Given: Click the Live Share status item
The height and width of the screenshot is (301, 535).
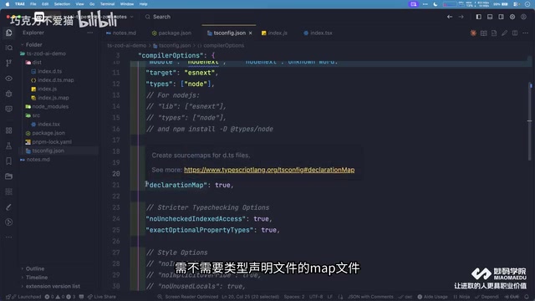Looking at the screenshot, I should point(102,297).
